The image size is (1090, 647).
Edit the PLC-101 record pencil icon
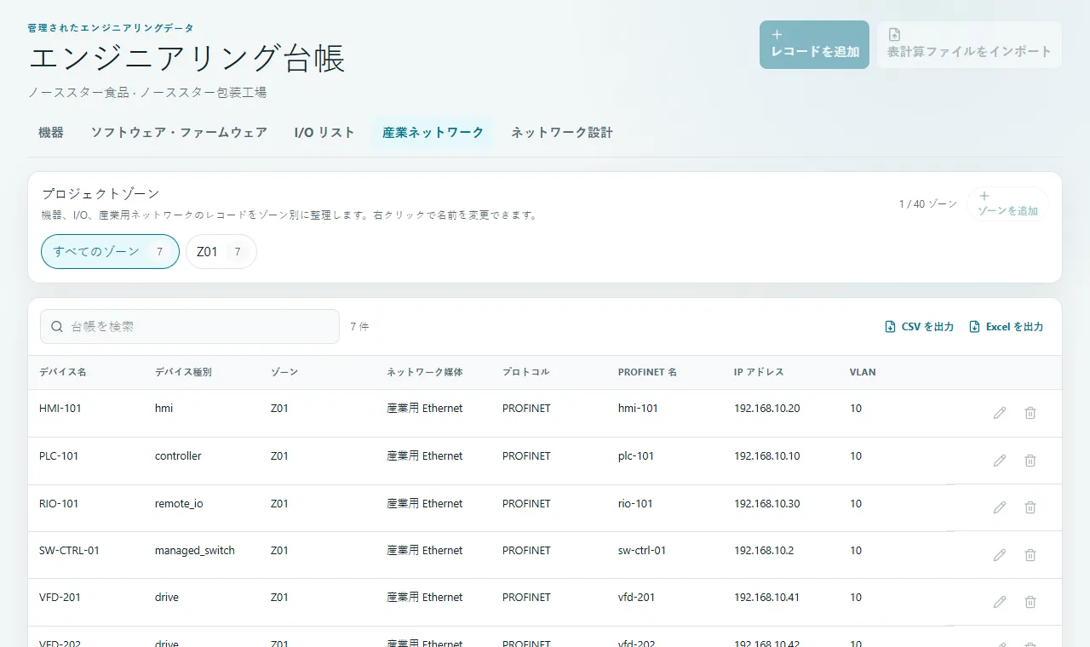[1000, 461]
